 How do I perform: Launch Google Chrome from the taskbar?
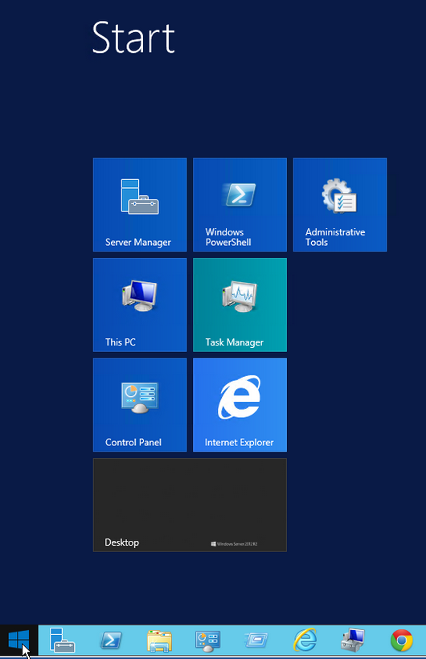coord(402,640)
